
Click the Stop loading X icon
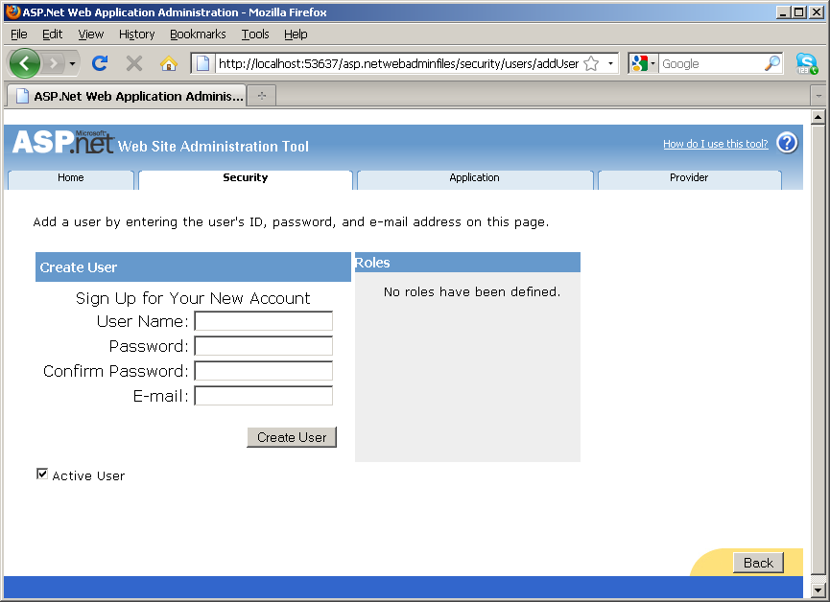click(134, 63)
